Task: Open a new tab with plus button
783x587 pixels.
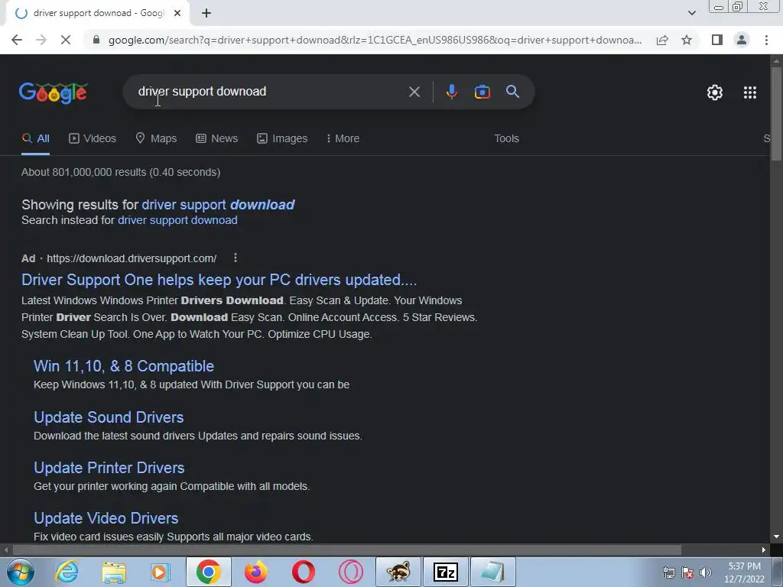Action: pos(206,14)
